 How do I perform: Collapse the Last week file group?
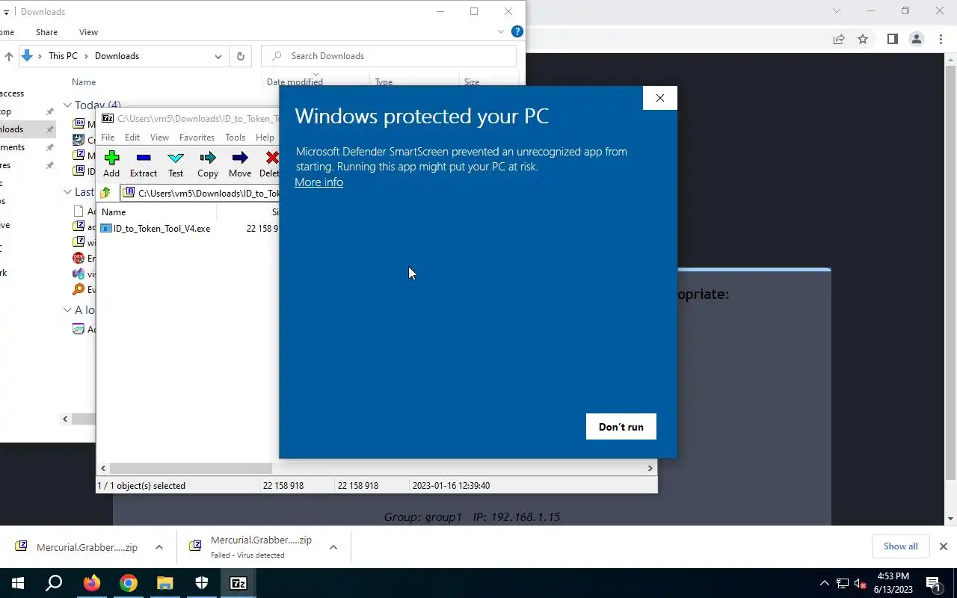(x=67, y=192)
